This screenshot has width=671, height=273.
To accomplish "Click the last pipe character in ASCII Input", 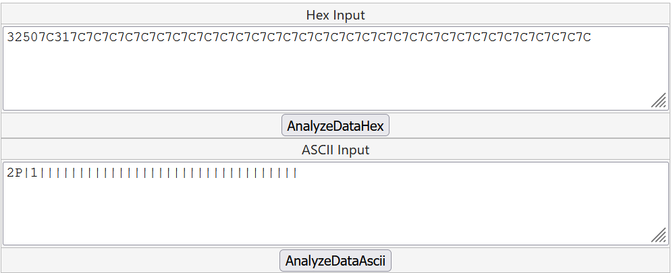I will pos(295,173).
